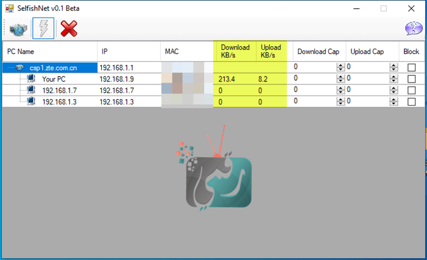Screen dimensions: 427x260
Task: Minimize the SelfishNet window
Action: [356, 9]
